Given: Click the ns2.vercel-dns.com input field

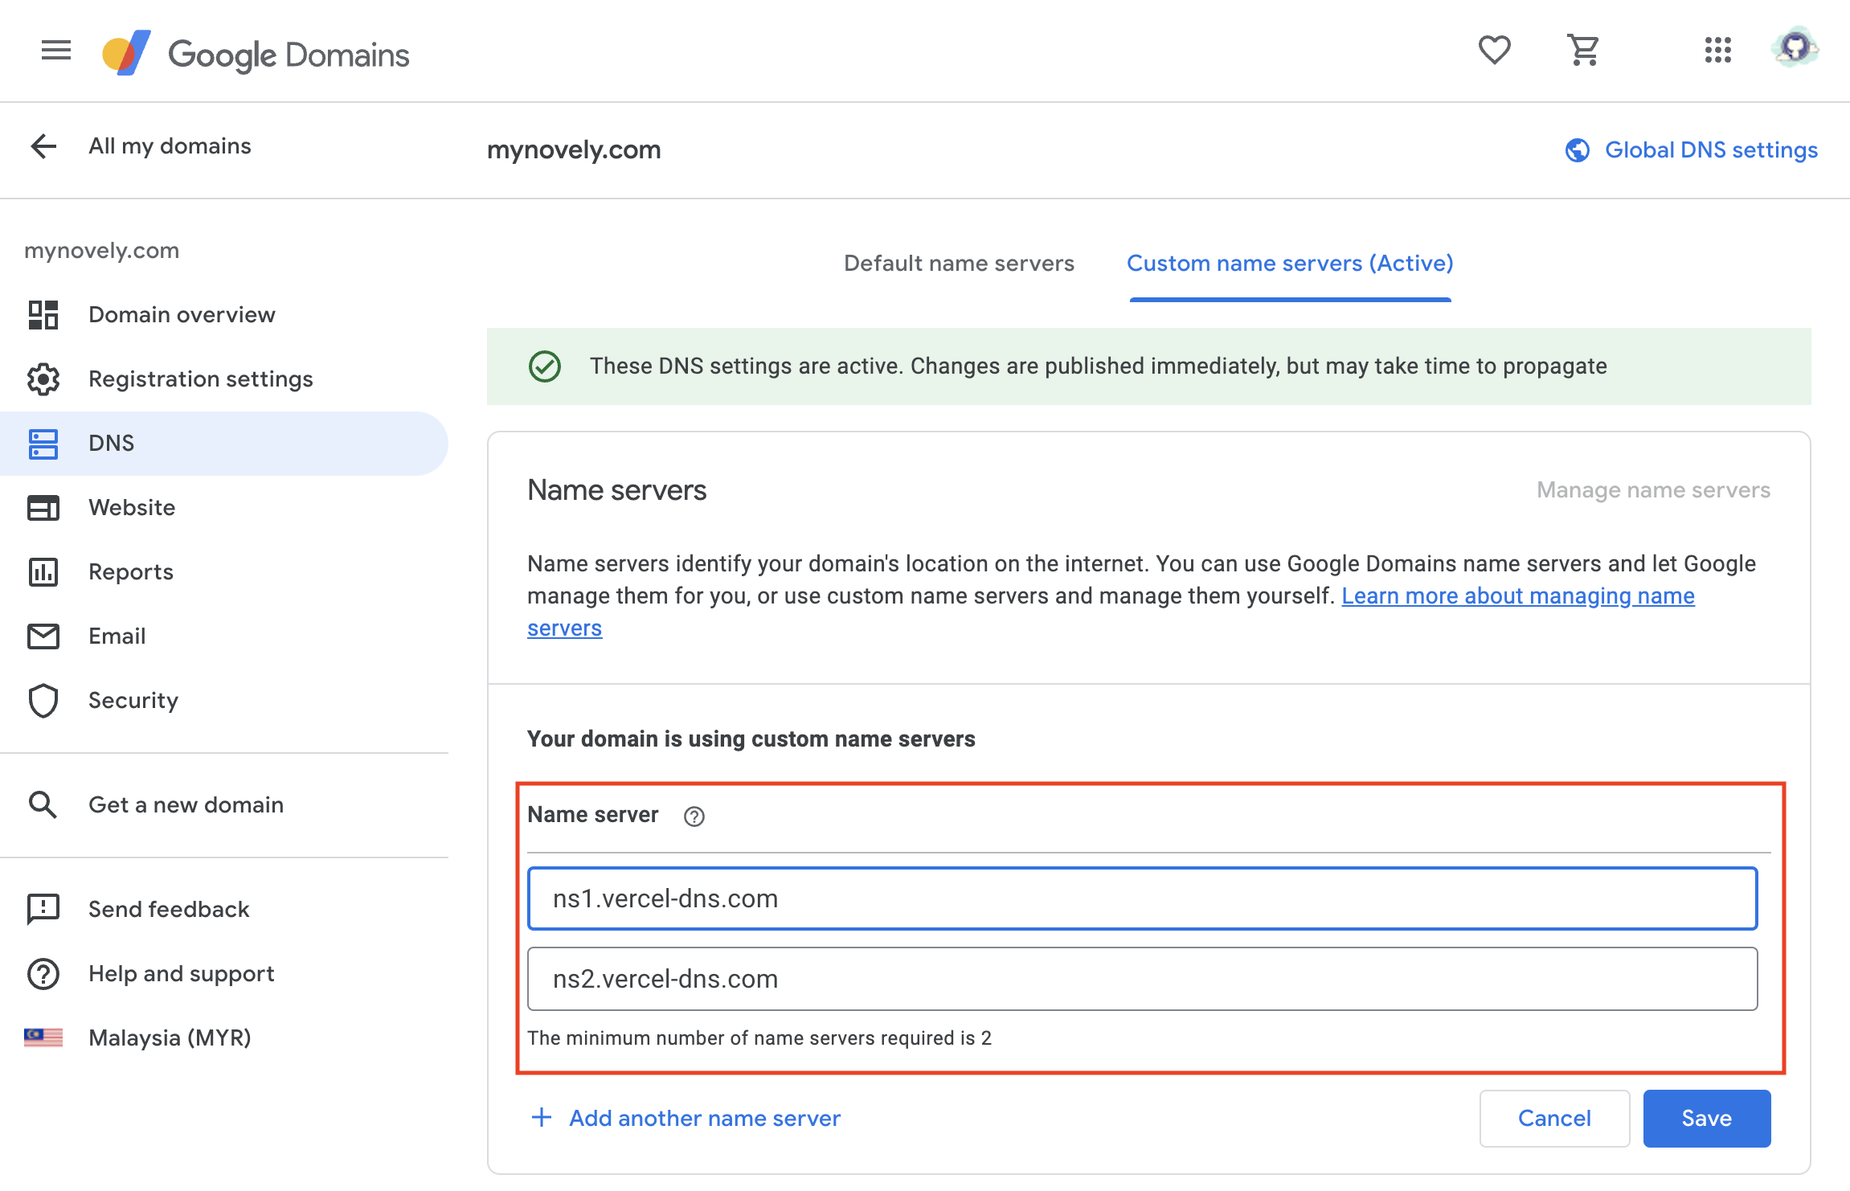Looking at the screenshot, I should pyautogui.click(x=1141, y=979).
